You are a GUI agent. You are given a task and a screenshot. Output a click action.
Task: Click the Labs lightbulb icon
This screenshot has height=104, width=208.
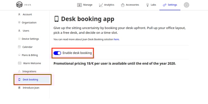147,5
